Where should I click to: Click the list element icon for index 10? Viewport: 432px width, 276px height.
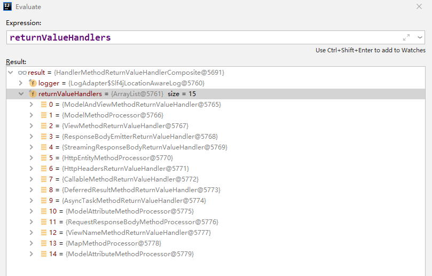(x=44, y=211)
